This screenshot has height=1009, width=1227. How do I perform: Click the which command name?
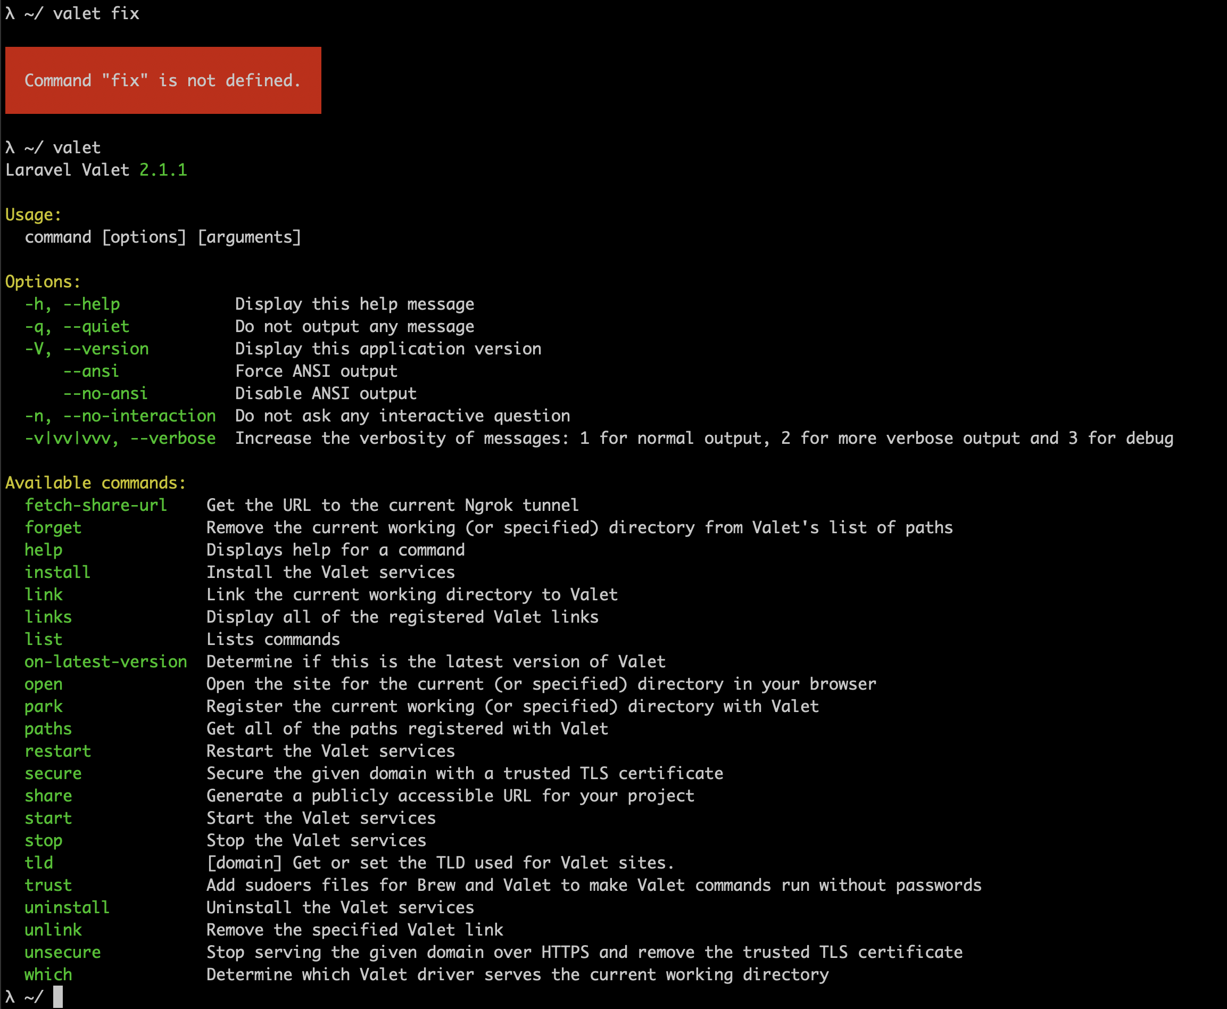(x=48, y=975)
